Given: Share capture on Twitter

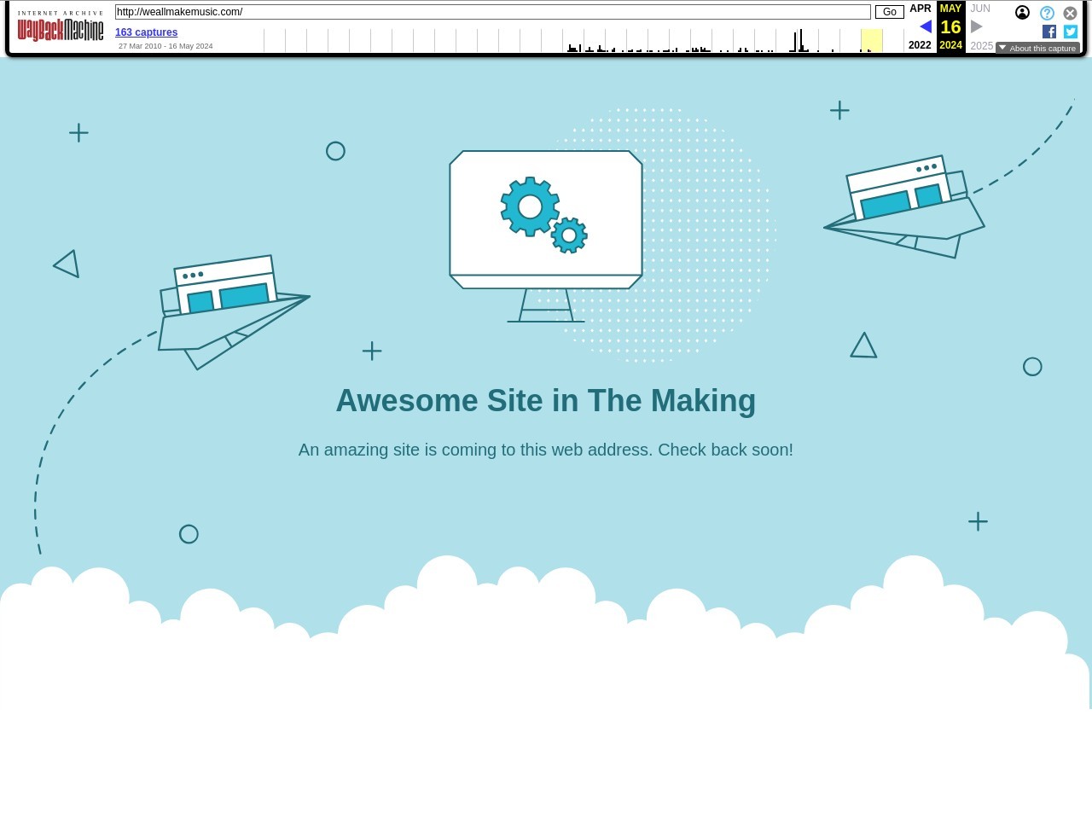Looking at the screenshot, I should [1071, 32].
